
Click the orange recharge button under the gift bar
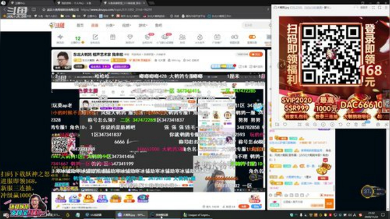[244, 207]
